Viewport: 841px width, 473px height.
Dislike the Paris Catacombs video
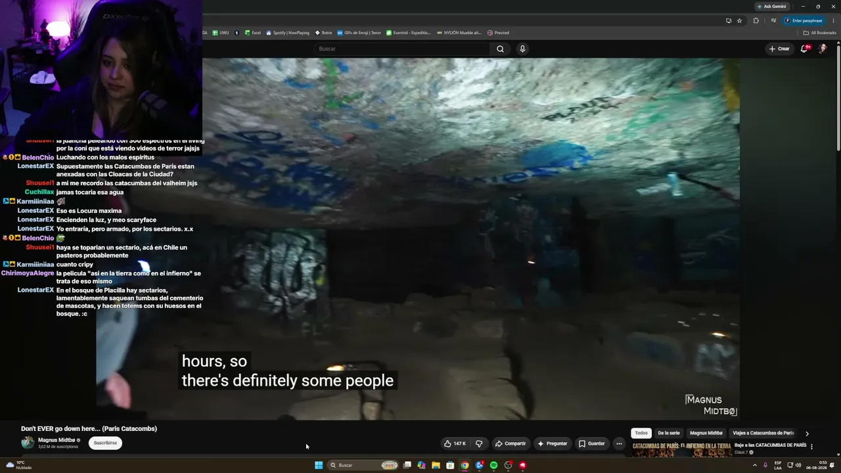coord(479,443)
